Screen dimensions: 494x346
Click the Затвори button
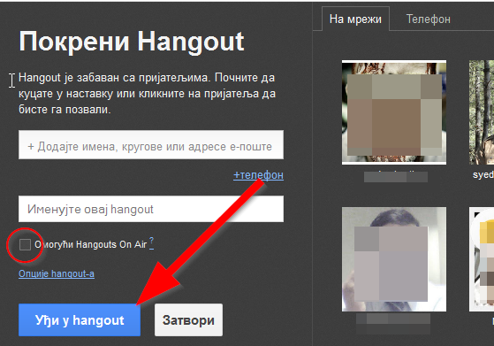[188, 319]
